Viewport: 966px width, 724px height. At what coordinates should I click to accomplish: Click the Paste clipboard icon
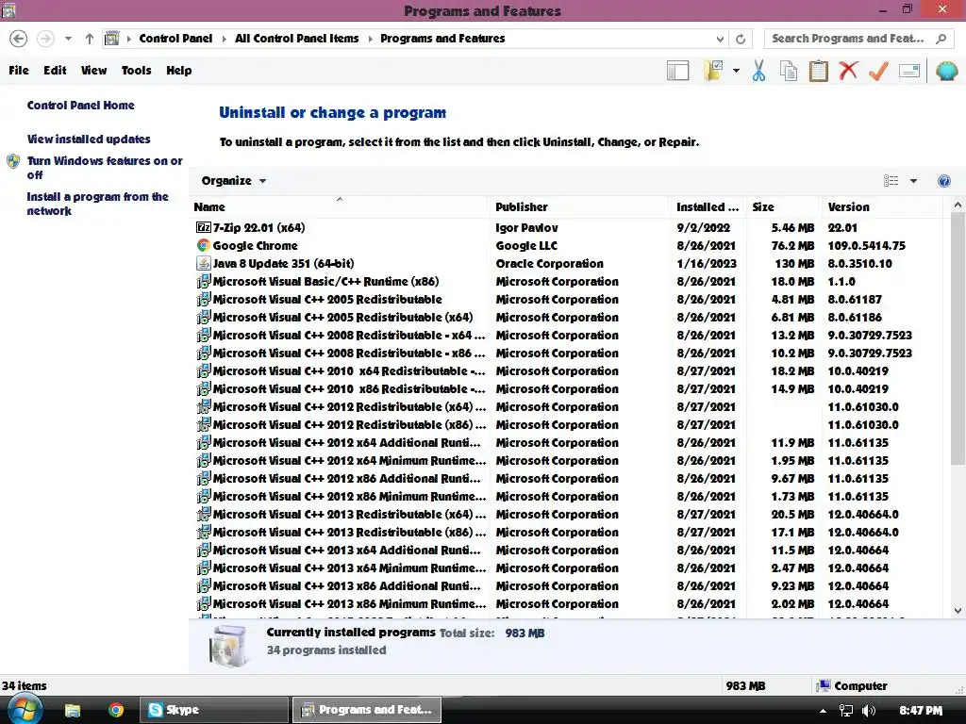pos(818,71)
